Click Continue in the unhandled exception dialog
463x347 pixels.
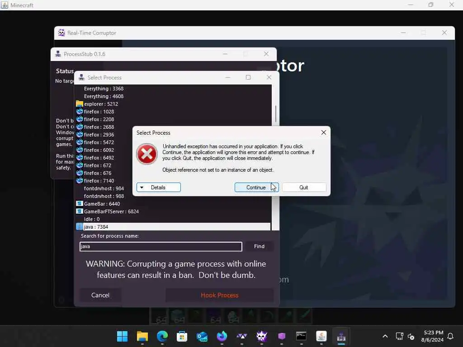click(256, 188)
